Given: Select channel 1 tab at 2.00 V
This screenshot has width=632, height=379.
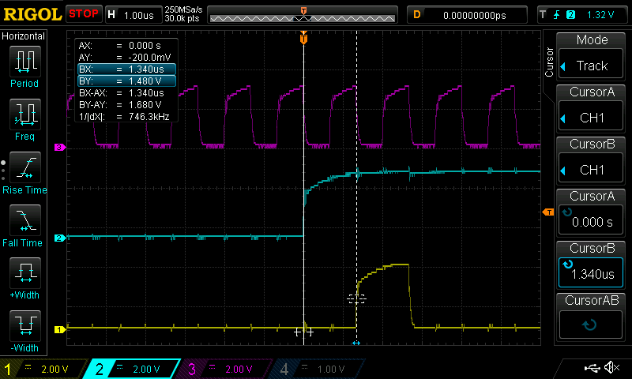Looking at the screenshot, I should pos(43,369).
